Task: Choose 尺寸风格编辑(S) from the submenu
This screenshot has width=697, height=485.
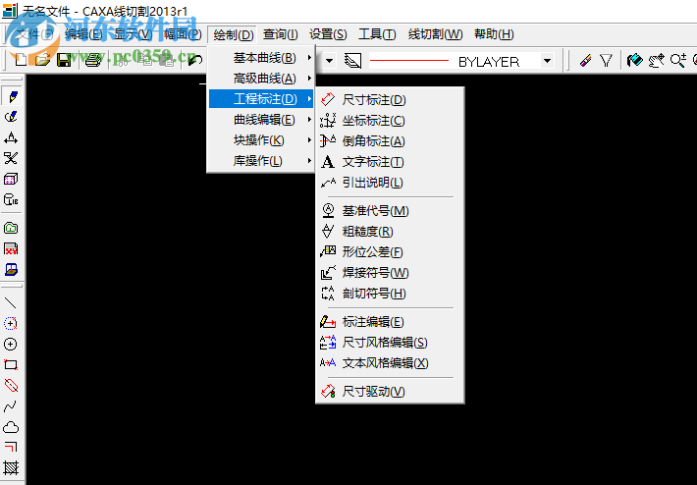Action: coord(390,343)
